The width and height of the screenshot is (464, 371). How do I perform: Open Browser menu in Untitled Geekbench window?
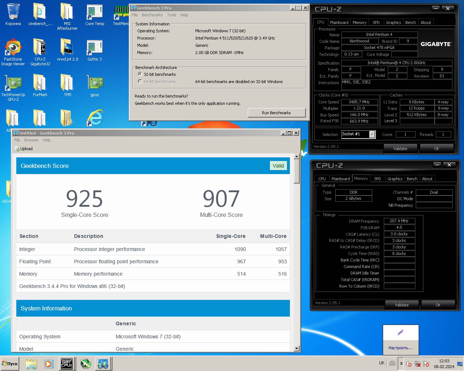[x=31, y=140]
